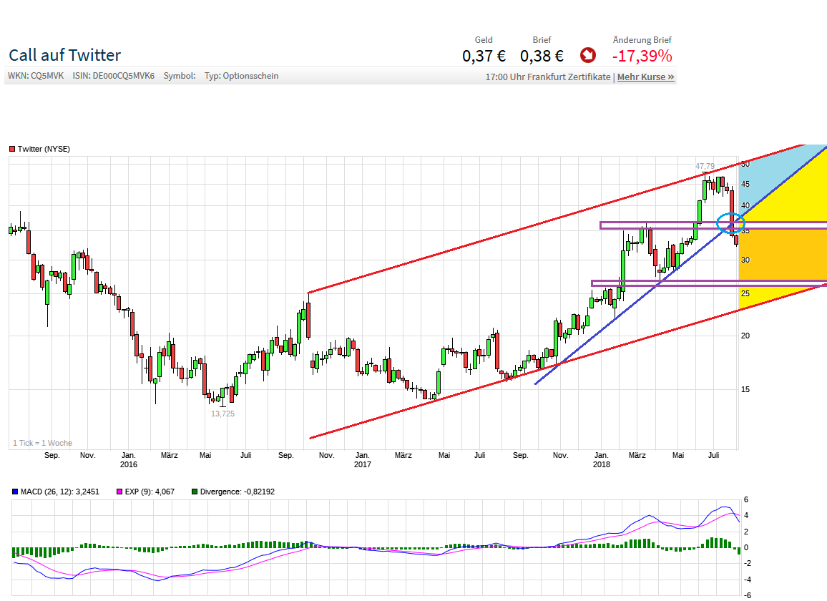Select the Geld price '0,37 €'

pyautogui.click(x=484, y=55)
